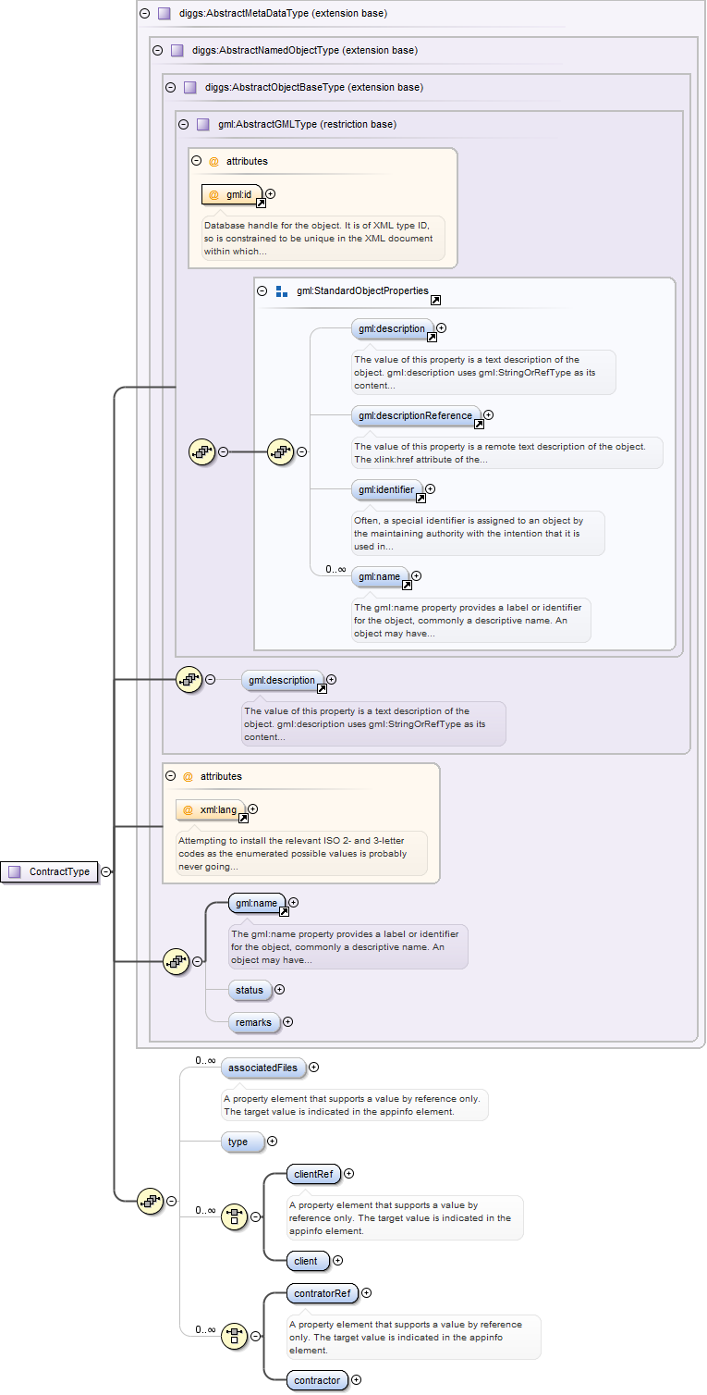Collapse the ContractType node
Screen dimensions: 707x1395
(107, 871)
